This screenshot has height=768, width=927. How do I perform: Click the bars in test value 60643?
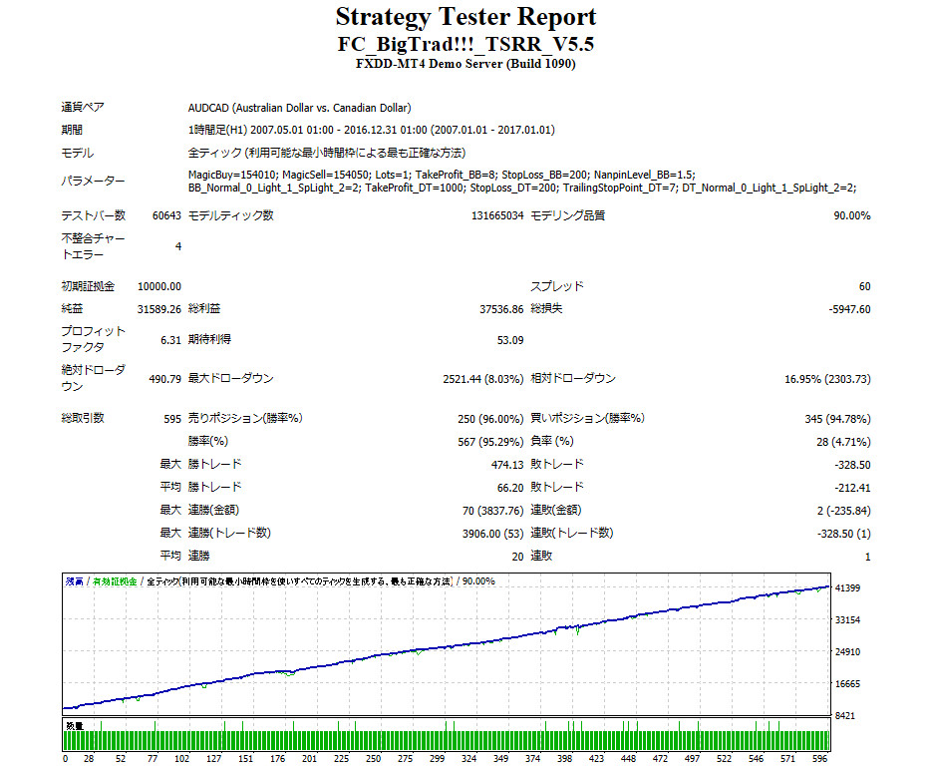pyautogui.click(x=166, y=215)
